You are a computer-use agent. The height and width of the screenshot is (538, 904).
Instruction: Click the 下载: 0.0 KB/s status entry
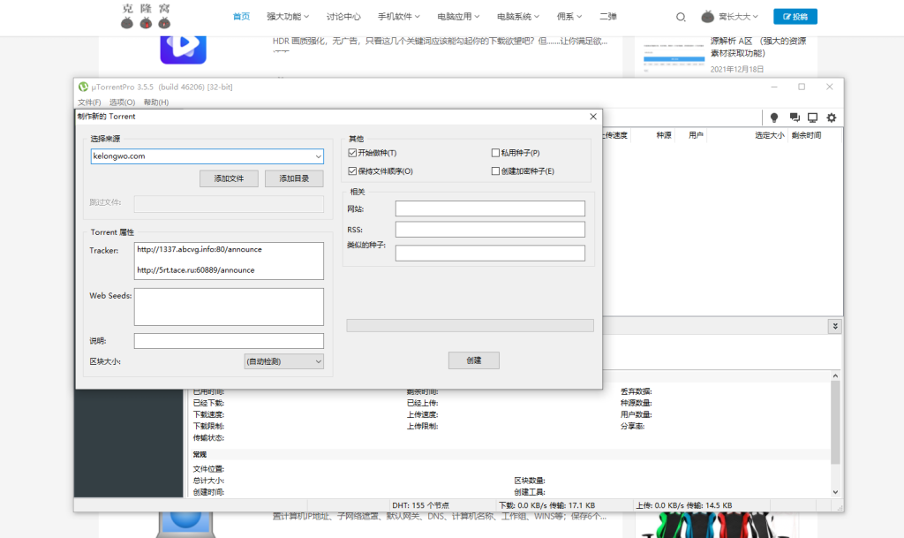[x=546, y=505]
